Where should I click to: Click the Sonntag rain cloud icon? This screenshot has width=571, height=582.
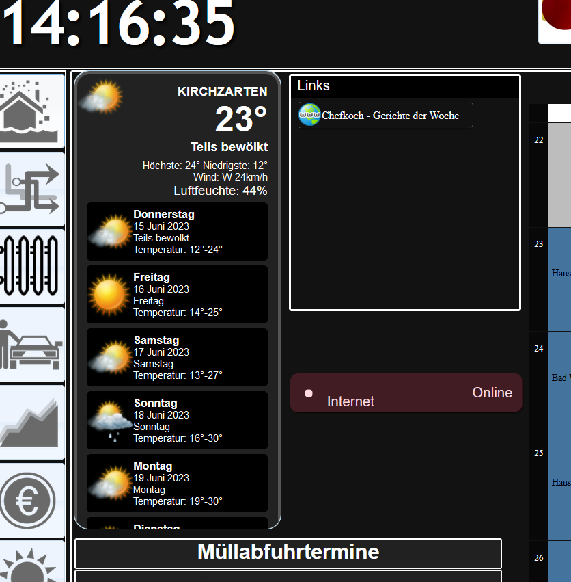111,421
